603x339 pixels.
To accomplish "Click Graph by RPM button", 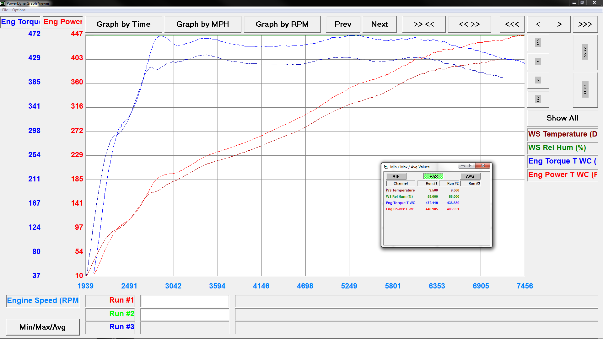I will click(x=282, y=24).
